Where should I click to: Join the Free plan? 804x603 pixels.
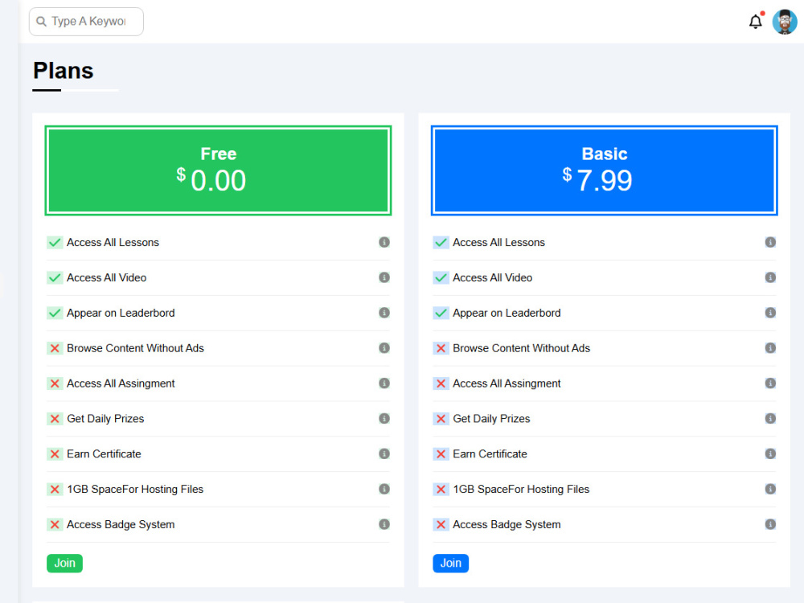pyautogui.click(x=64, y=563)
